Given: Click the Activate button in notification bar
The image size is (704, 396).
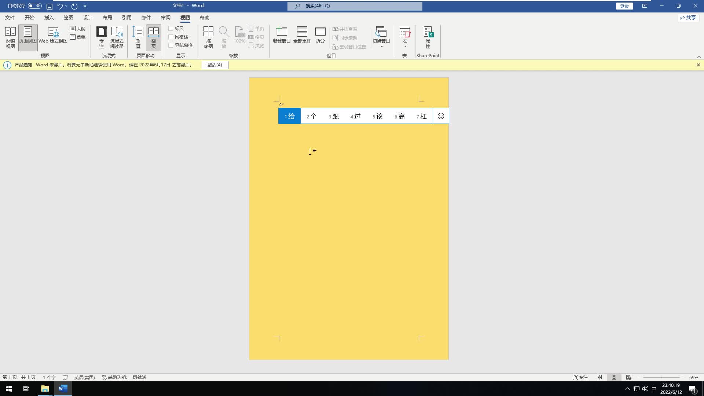Looking at the screenshot, I should pos(215,65).
